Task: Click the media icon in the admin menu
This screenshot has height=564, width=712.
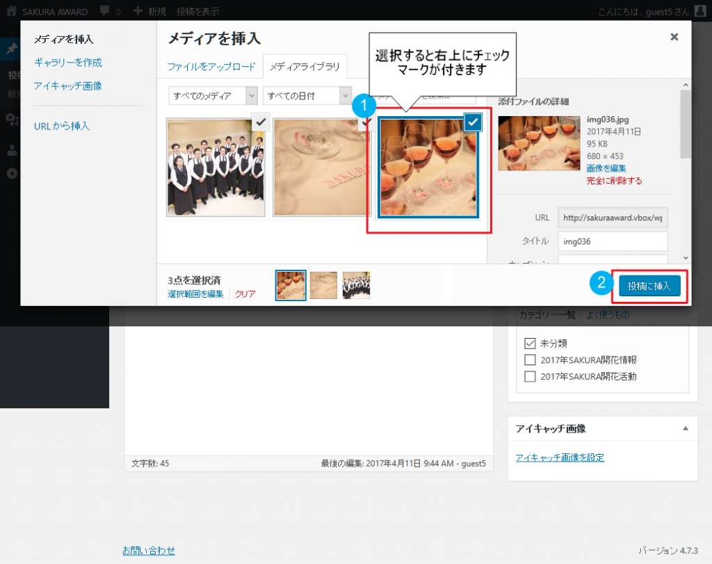Action: coord(13,120)
